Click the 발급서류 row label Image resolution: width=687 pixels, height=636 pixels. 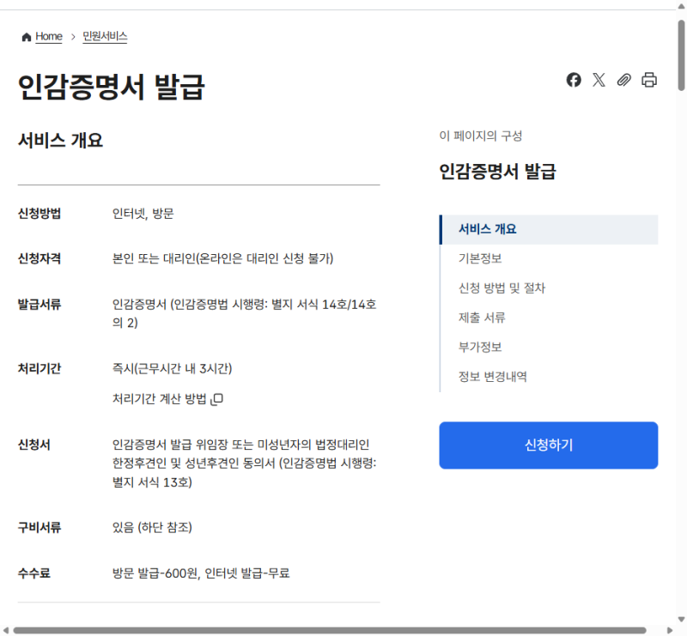(40, 305)
